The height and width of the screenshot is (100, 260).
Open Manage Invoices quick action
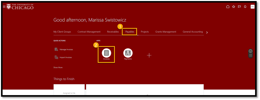(x=64, y=49)
